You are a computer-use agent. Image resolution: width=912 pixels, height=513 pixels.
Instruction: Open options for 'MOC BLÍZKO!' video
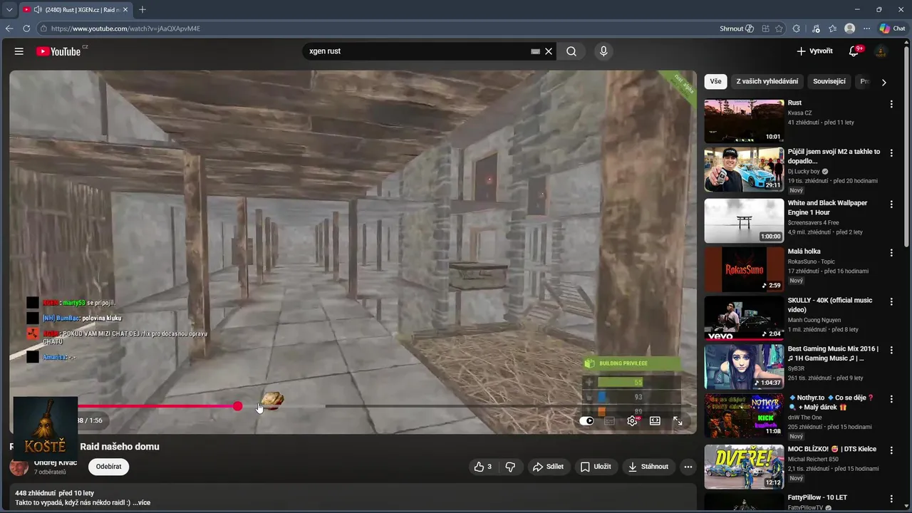[891, 450]
